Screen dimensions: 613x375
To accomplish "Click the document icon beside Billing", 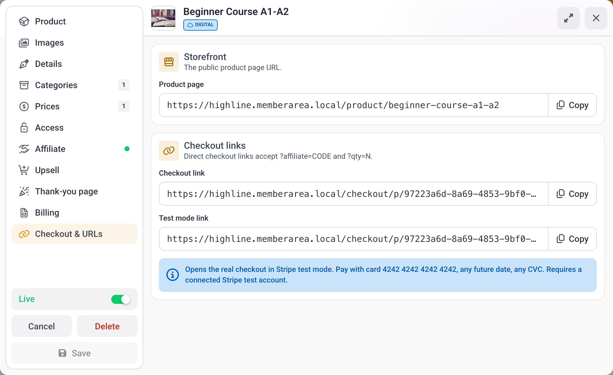I will coord(24,212).
